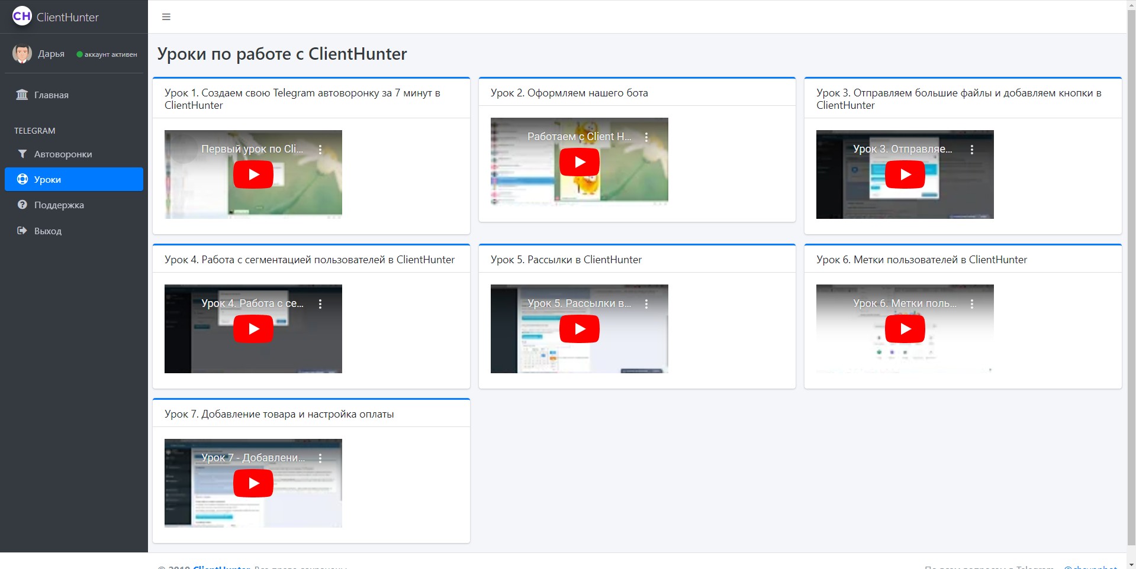Play the Урок 6 Метки video
Viewport: 1136px width, 569px height.
[905, 329]
